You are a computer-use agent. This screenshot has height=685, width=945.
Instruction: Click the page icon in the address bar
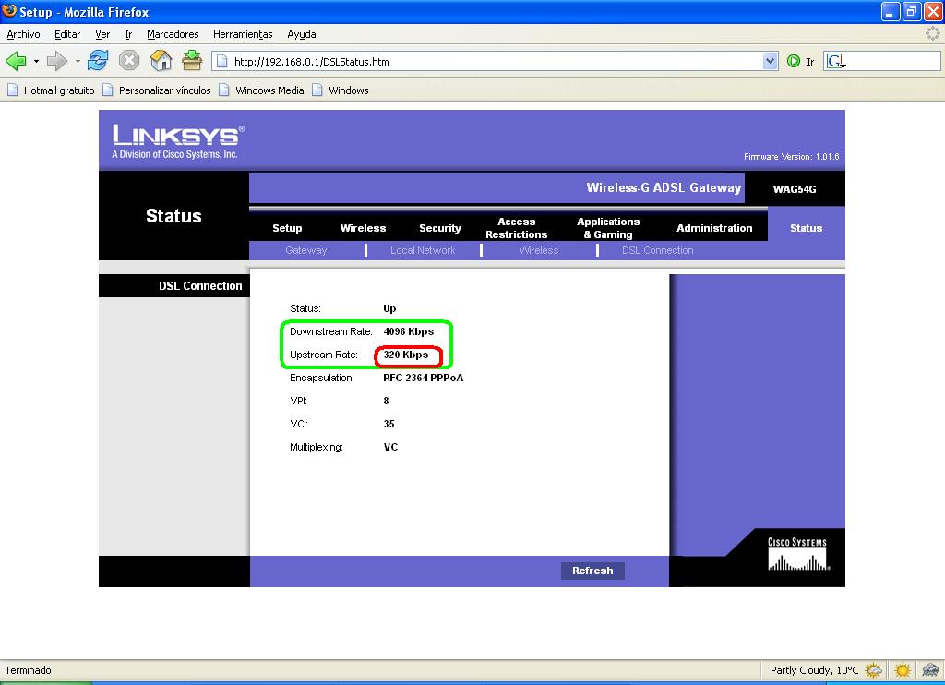tap(222, 61)
